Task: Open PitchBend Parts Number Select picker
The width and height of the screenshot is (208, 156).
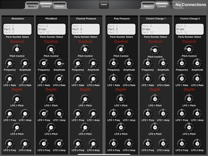Action: pyautogui.click(x=52, y=29)
